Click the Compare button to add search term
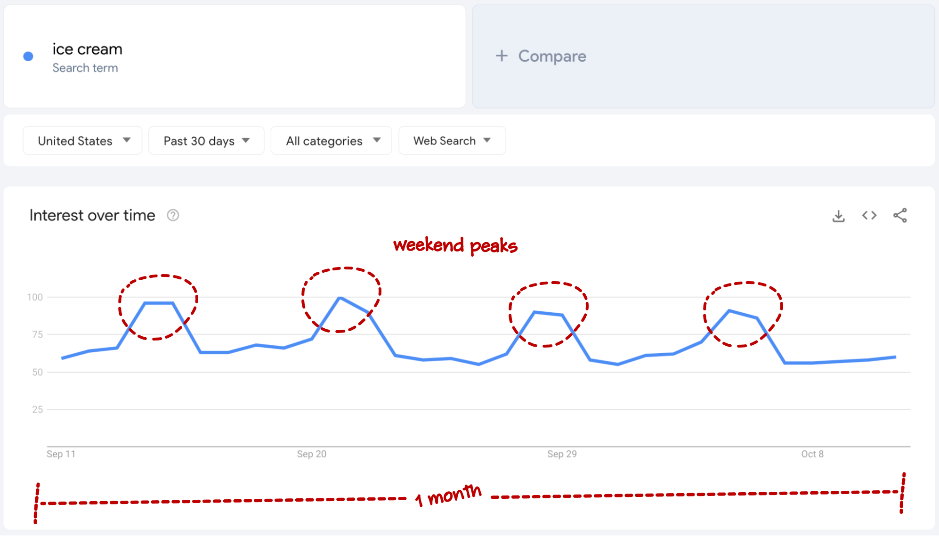This screenshot has width=939, height=536. 542,57
